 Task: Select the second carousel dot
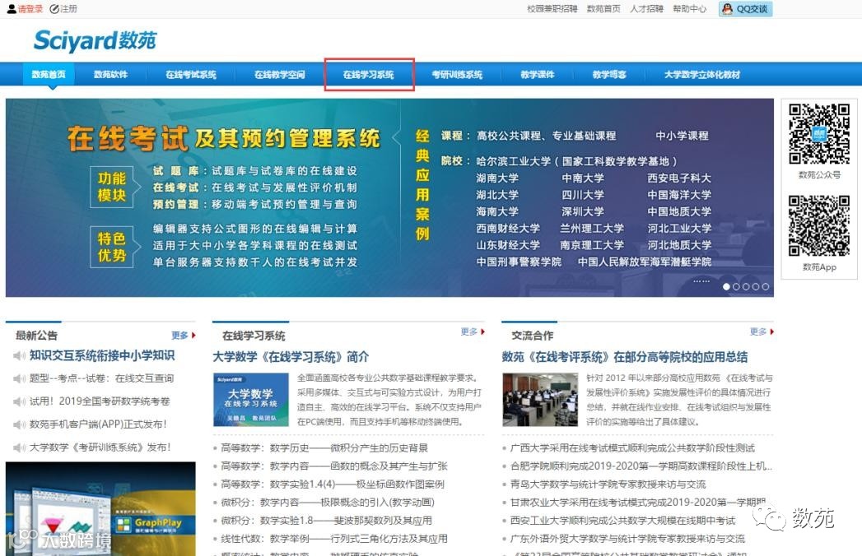(736, 286)
